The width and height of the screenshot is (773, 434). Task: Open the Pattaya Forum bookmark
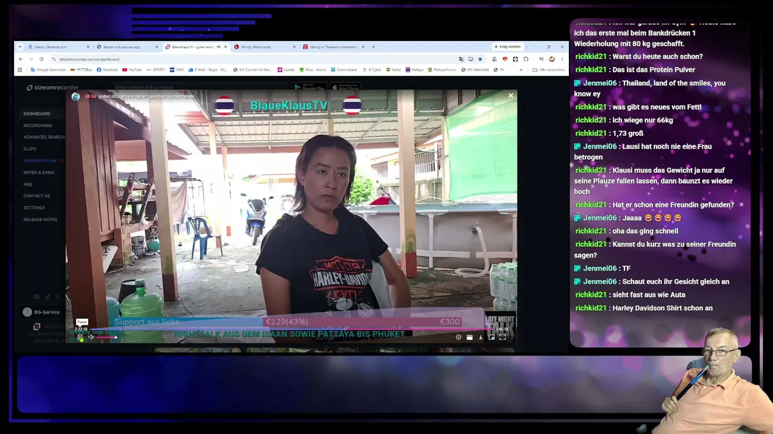[x=443, y=70]
